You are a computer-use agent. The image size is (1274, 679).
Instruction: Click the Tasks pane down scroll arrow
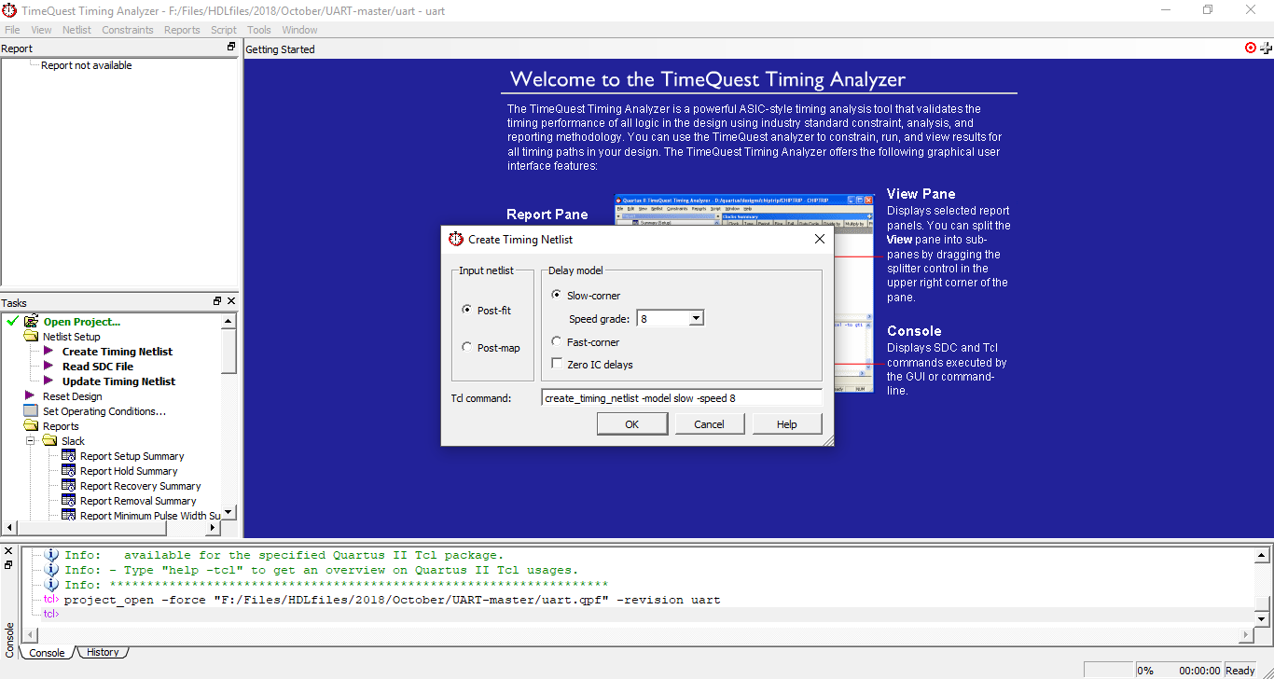pos(229,512)
